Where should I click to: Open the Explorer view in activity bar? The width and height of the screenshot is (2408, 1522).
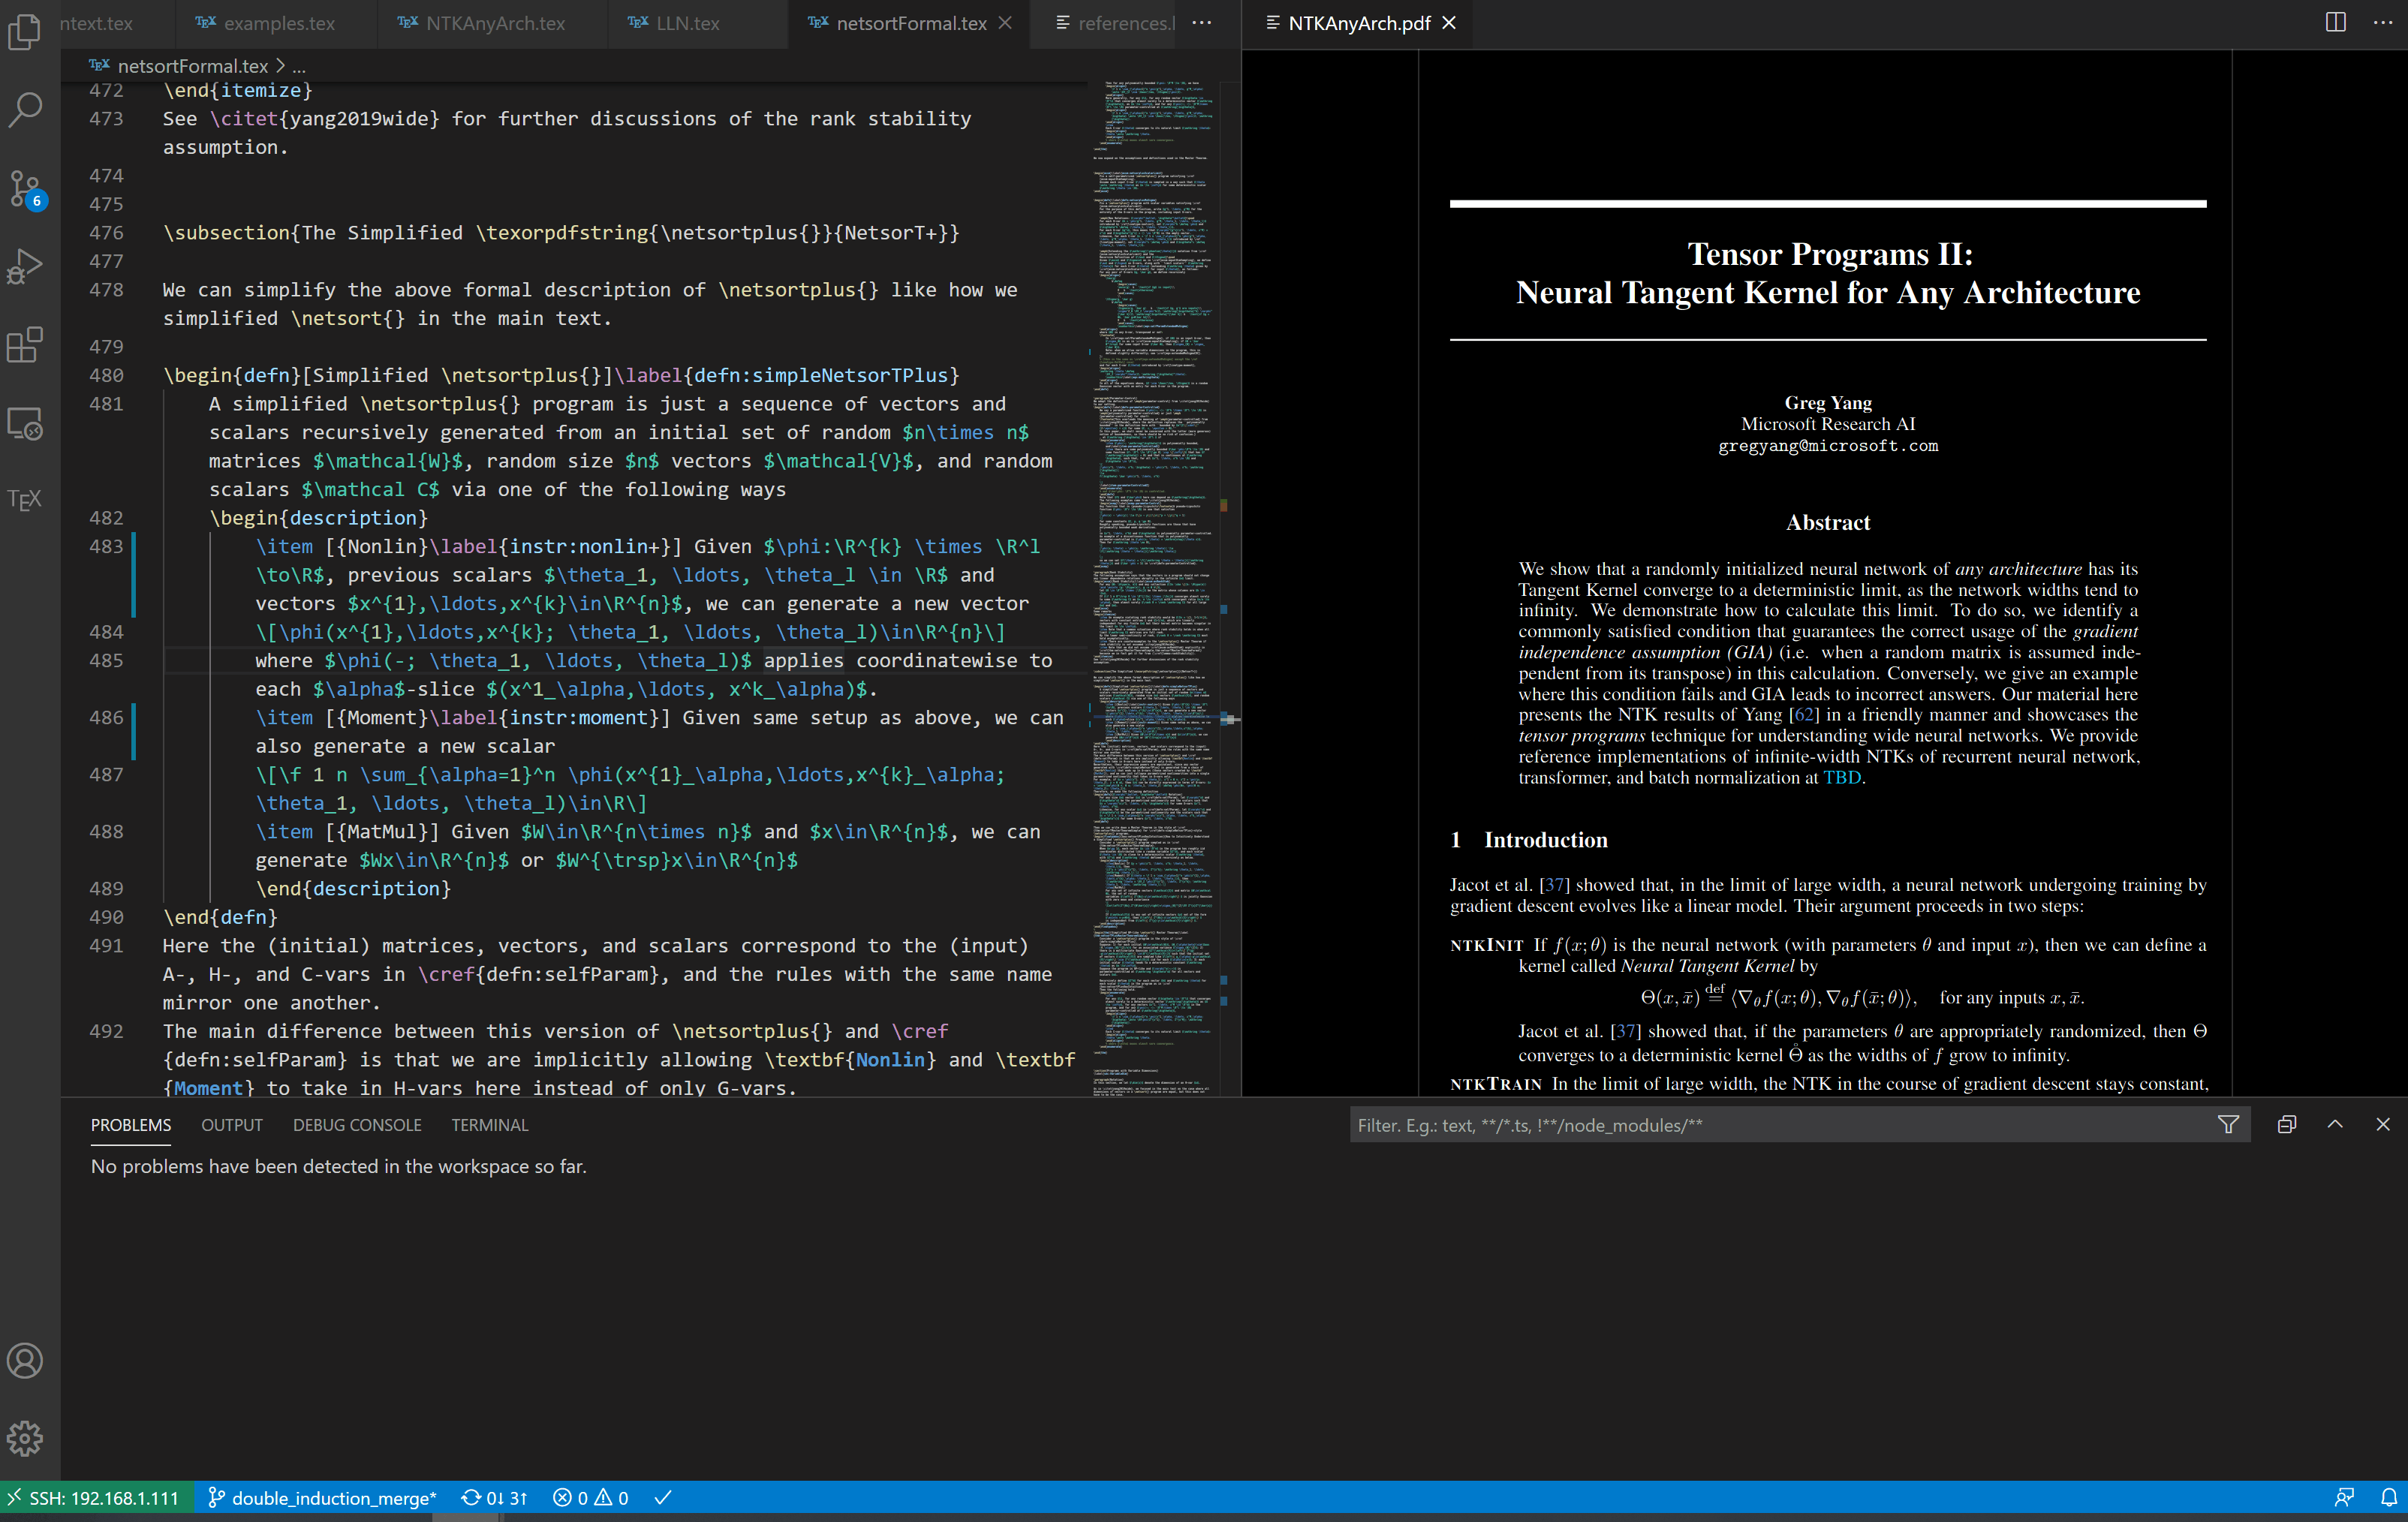click(25, 31)
